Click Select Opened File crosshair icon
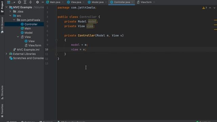Screen dimensions: 217x122 pyautogui.click(x=20, y=2)
